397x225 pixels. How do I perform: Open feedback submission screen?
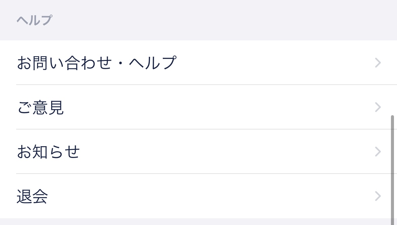(40, 107)
